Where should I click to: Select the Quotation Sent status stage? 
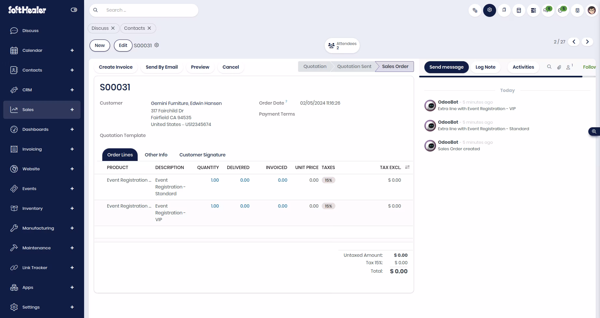pos(354,66)
